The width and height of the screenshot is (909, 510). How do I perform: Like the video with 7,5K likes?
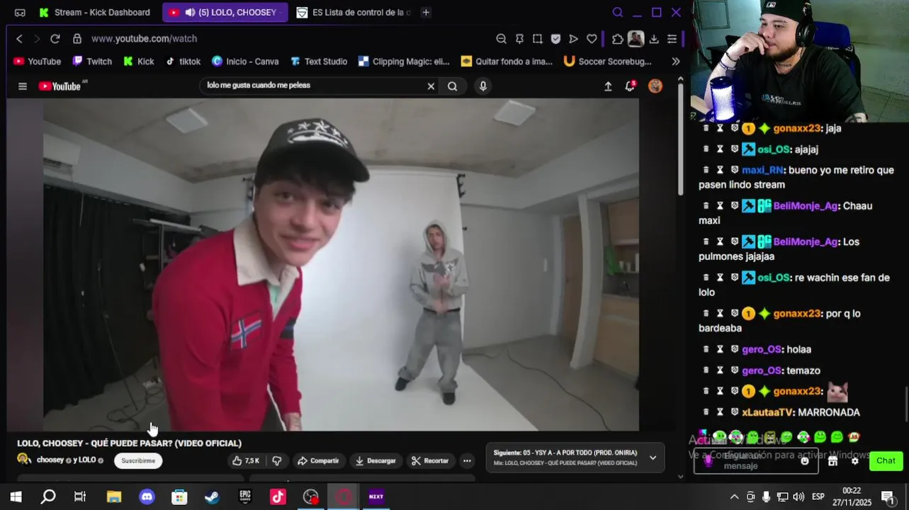[246, 460]
